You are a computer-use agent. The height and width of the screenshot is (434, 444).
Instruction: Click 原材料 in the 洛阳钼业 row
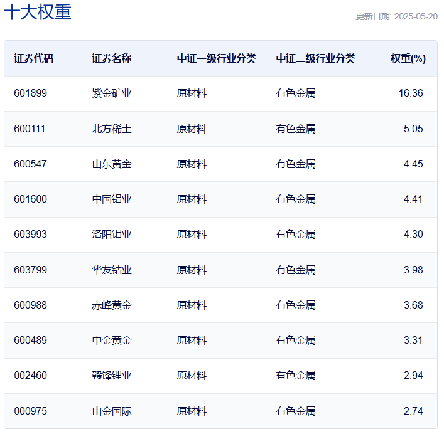(192, 234)
